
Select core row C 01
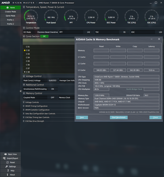(49, 46)
